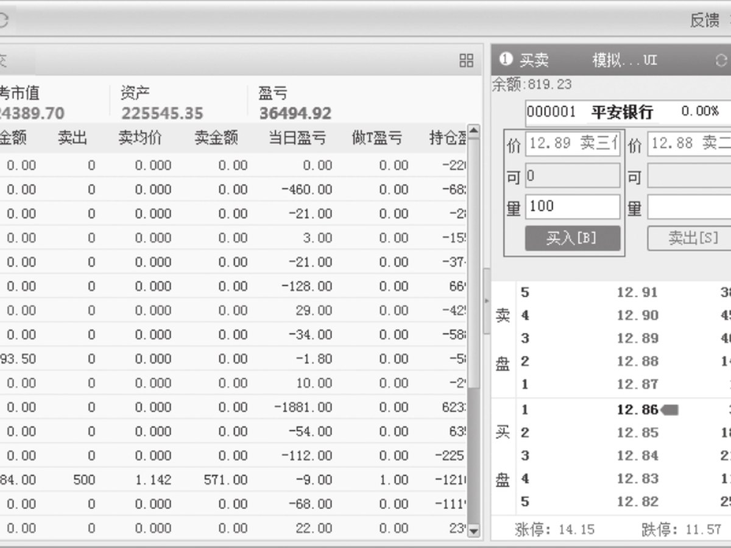Click the 资产 value 225545.35

[162, 114]
